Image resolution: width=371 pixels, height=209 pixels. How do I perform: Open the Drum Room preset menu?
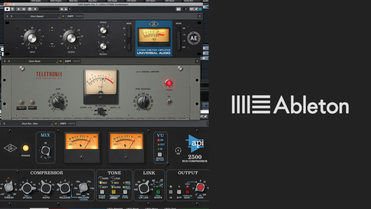point(35,61)
